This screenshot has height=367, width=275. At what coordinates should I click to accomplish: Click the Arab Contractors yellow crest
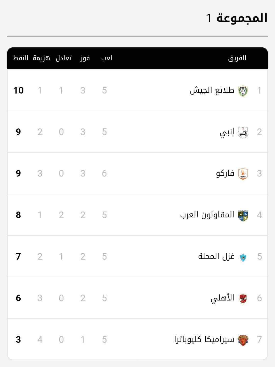point(243,215)
